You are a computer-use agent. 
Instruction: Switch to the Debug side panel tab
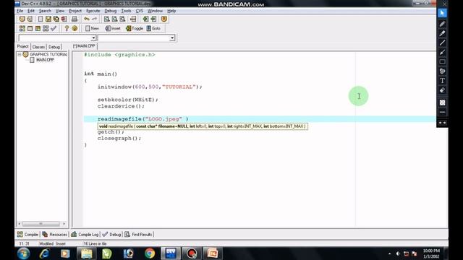54,47
